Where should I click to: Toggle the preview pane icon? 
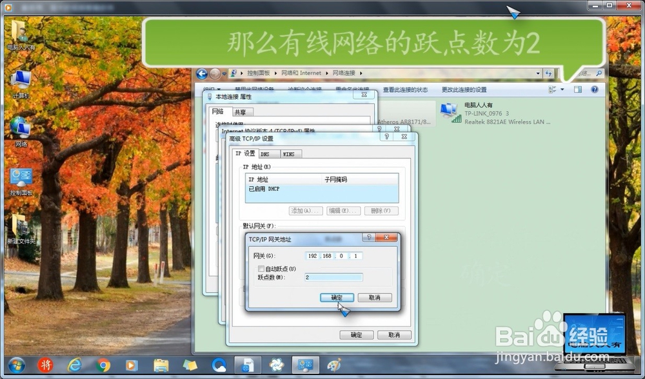[x=578, y=89]
